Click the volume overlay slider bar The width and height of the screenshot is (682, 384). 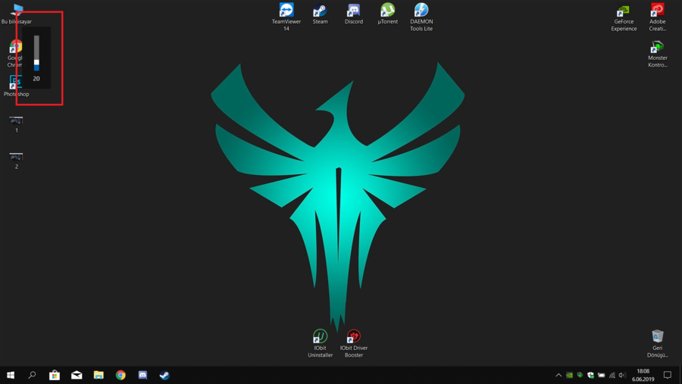36,53
